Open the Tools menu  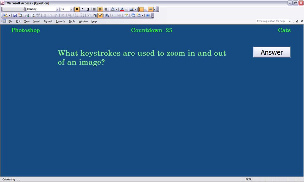tap(72, 21)
